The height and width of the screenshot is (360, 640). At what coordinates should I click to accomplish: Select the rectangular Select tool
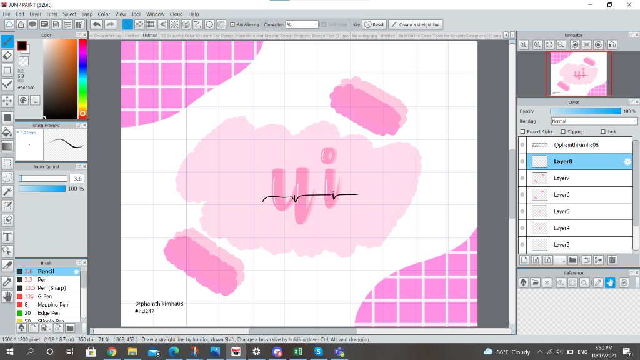coord(7,163)
